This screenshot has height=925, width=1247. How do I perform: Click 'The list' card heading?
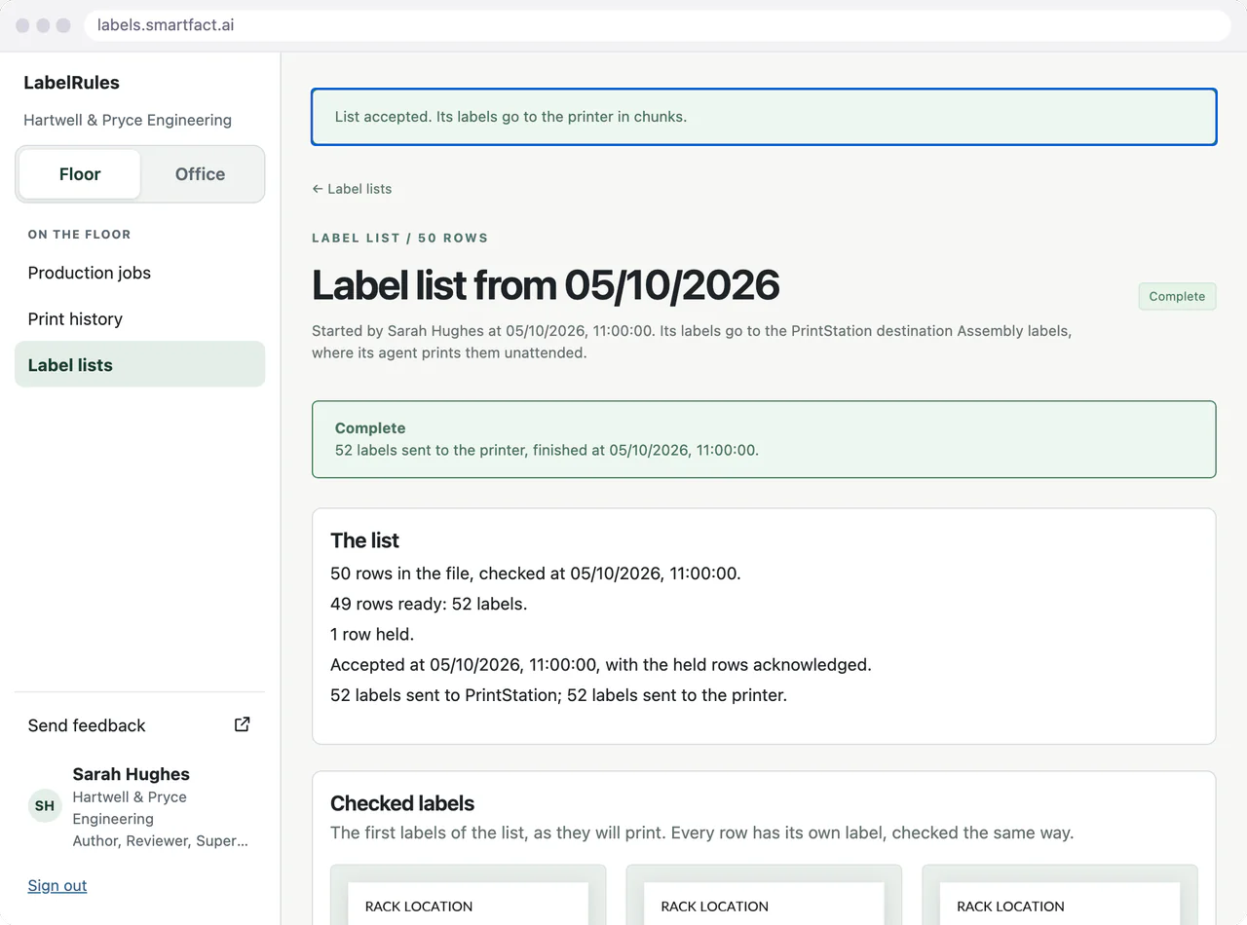tap(365, 540)
